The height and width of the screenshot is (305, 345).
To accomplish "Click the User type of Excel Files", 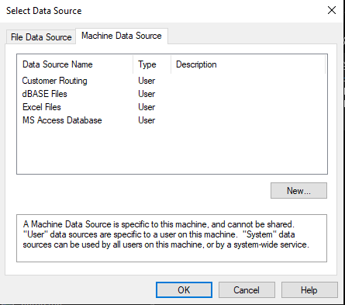I will pyautogui.click(x=147, y=107).
